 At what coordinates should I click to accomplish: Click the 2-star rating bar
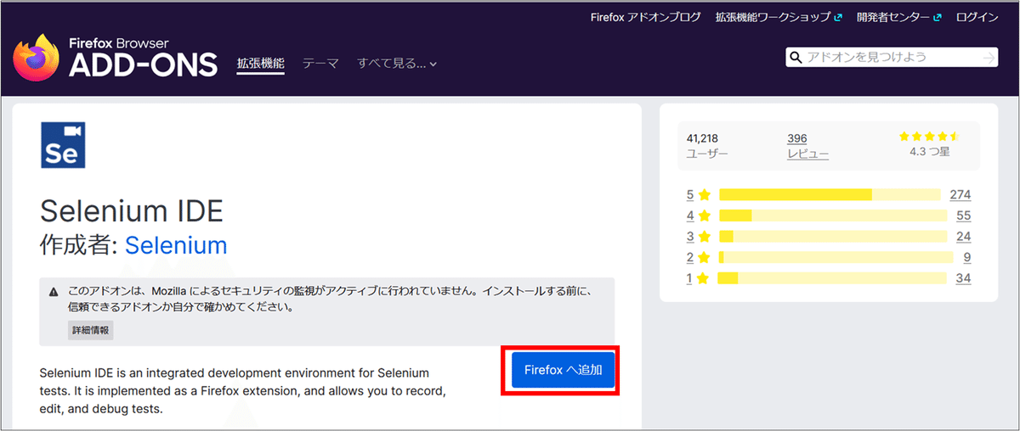[836, 257]
